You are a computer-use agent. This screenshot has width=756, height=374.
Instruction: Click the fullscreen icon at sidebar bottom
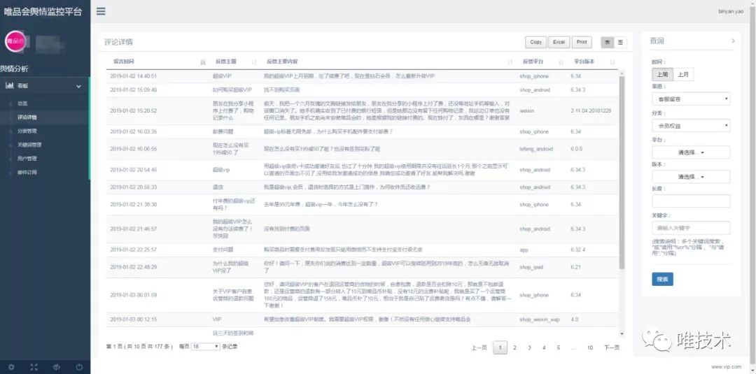coord(34,367)
